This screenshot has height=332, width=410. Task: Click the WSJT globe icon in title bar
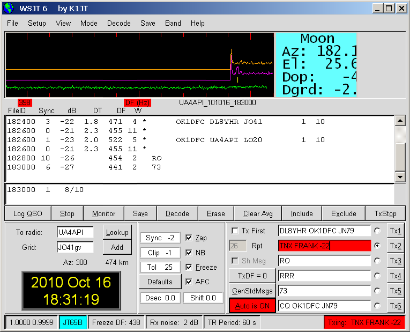pos(9,8)
